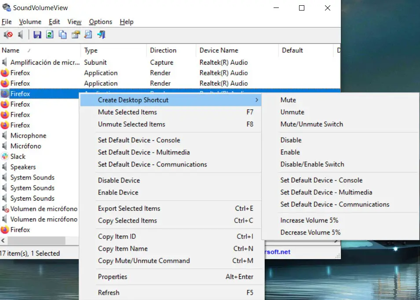Viewport: 420px width, 300px height.
Task: Open the Properties toolbar icon
Action: (76, 35)
